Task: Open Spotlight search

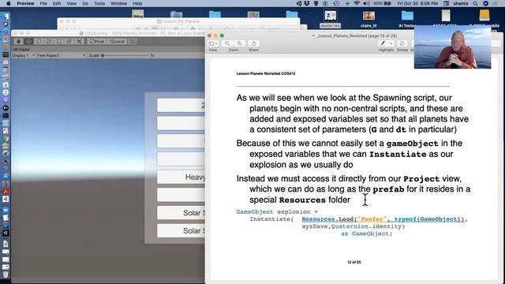Action: 475,3
